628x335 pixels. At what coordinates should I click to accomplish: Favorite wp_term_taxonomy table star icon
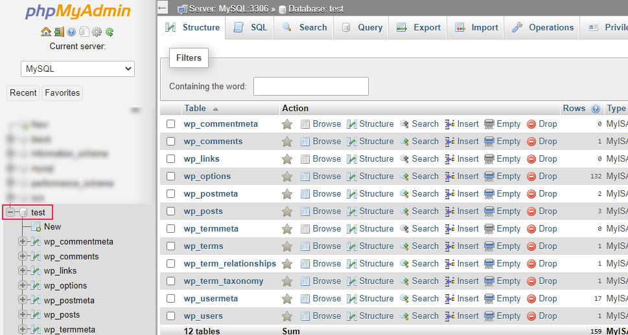(x=286, y=281)
